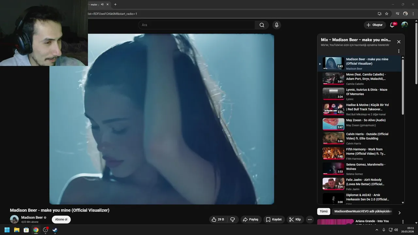418x235 pixels.
Task: Click the mix playlist scrollbar
Action: tap(403, 86)
